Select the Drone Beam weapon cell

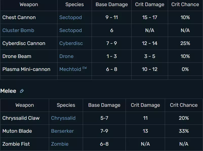[17, 56]
